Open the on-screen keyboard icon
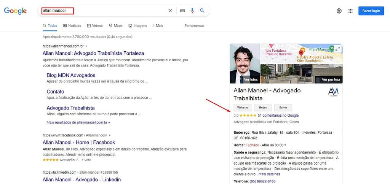390x184 pixels. coord(182,11)
